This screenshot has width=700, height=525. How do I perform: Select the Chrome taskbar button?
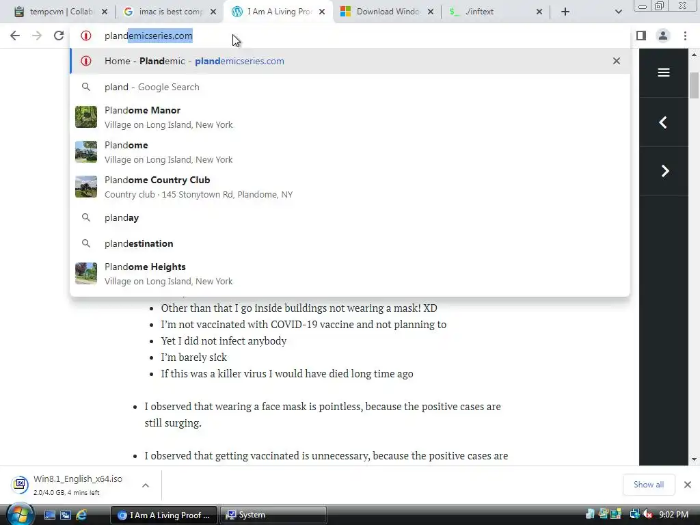pyautogui.click(x=163, y=515)
